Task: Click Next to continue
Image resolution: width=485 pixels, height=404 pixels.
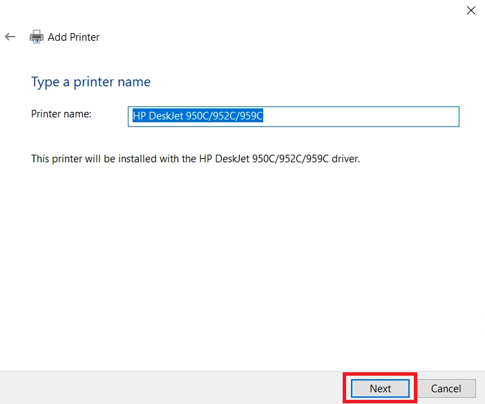Action: [x=380, y=388]
